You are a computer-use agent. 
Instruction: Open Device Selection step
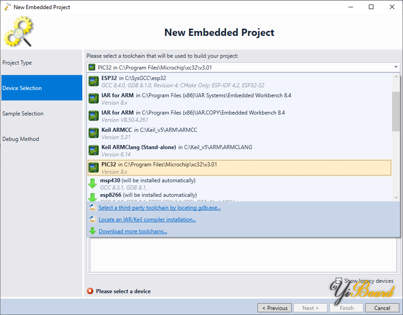pyautogui.click(x=42, y=88)
